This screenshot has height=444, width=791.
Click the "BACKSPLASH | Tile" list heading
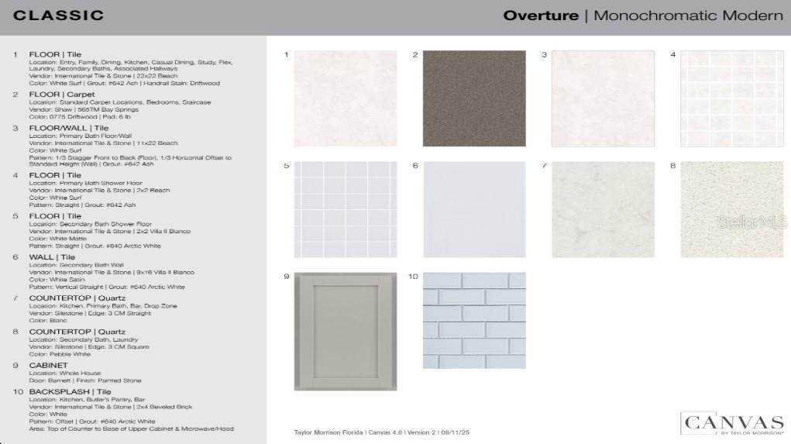pyautogui.click(x=71, y=392)
